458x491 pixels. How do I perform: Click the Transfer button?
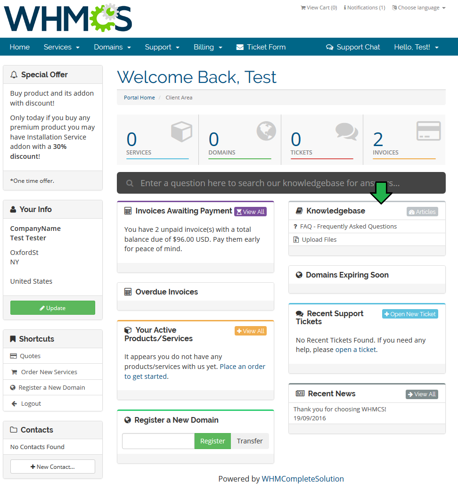(x=250, y=441)
